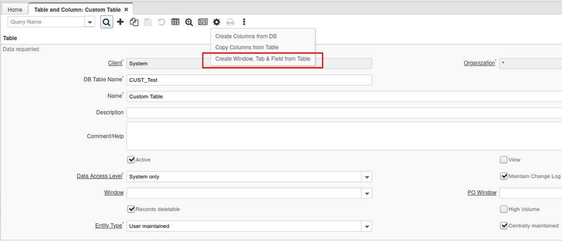Click the Client field label link
The image size is (562, 241).
tap(115, 63)
